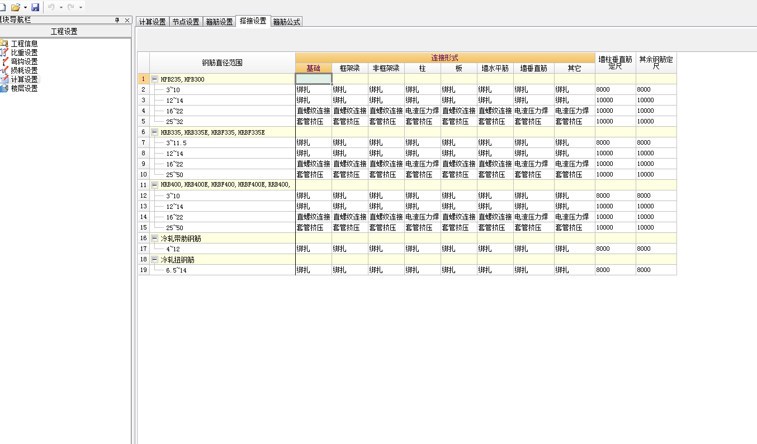
Task: Switch to the 计算设置 tab
Action: (x=153, y=22)
